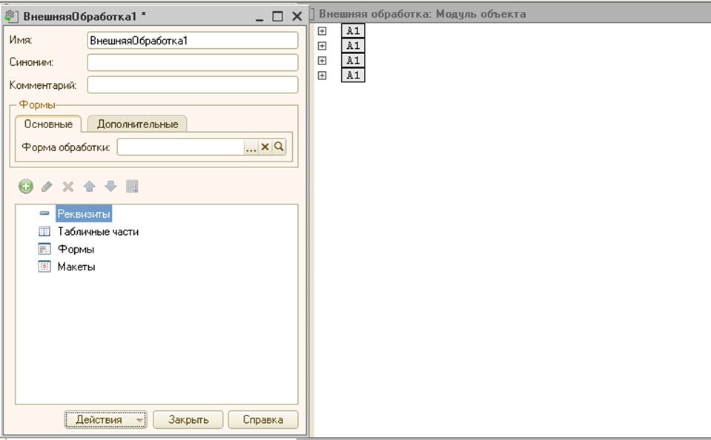Click the Закрыть button

[188, 419]
